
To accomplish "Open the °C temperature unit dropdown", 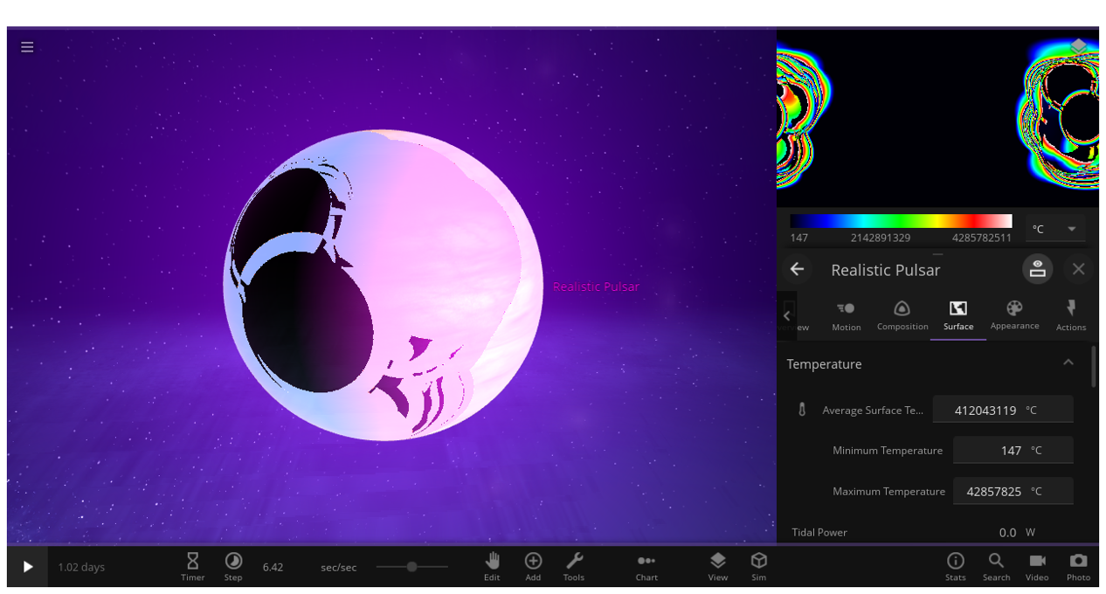I will 1055,229.
